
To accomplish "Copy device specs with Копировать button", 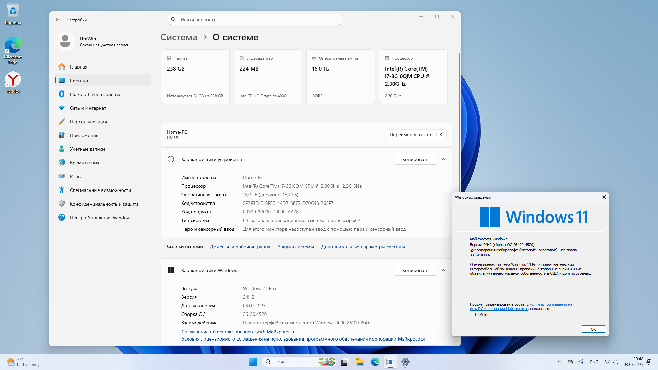I will click(415, 159).
